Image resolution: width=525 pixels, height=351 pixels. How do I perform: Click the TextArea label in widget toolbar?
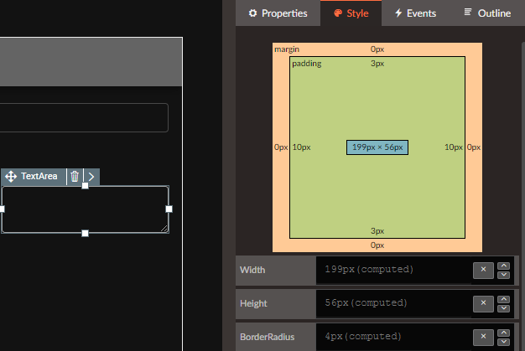point(39,176)
